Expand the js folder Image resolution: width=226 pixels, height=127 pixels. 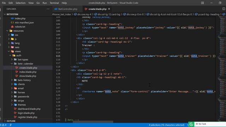coord(9,39)
